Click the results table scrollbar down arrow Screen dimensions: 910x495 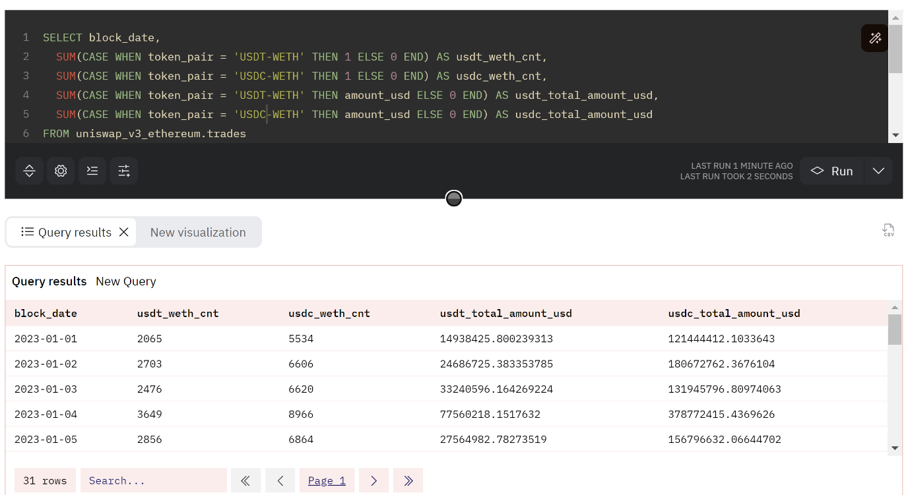tap(895, 448)
